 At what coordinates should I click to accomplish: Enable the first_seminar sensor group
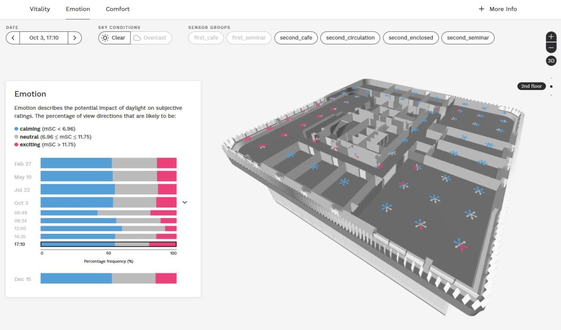click(x=249, y=38)
